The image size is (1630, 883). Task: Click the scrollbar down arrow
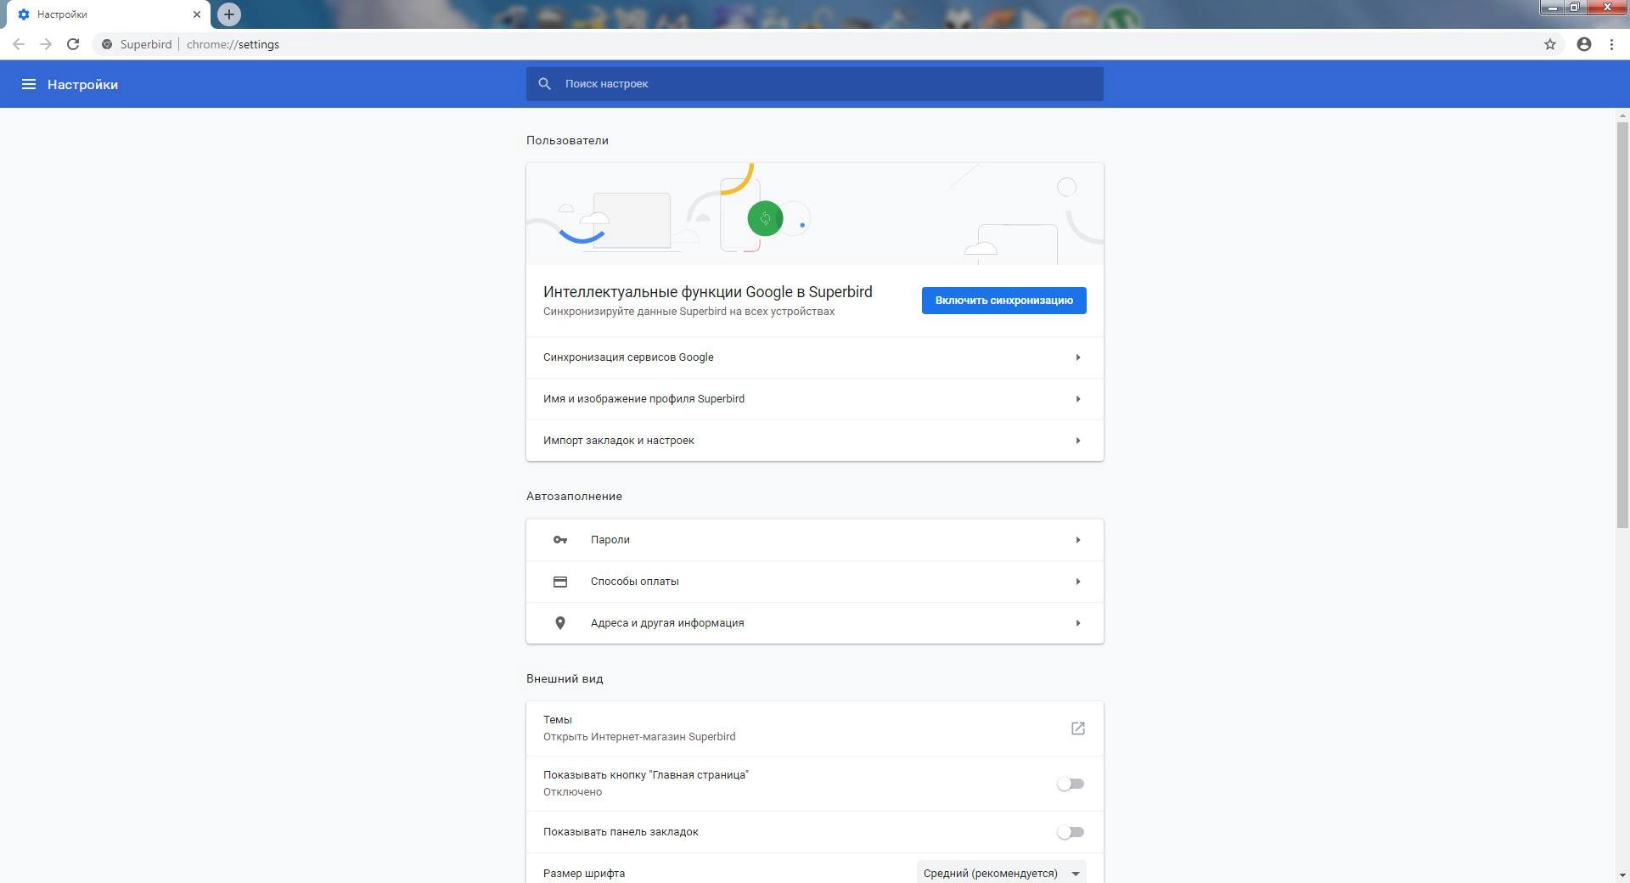(1622, 875)
